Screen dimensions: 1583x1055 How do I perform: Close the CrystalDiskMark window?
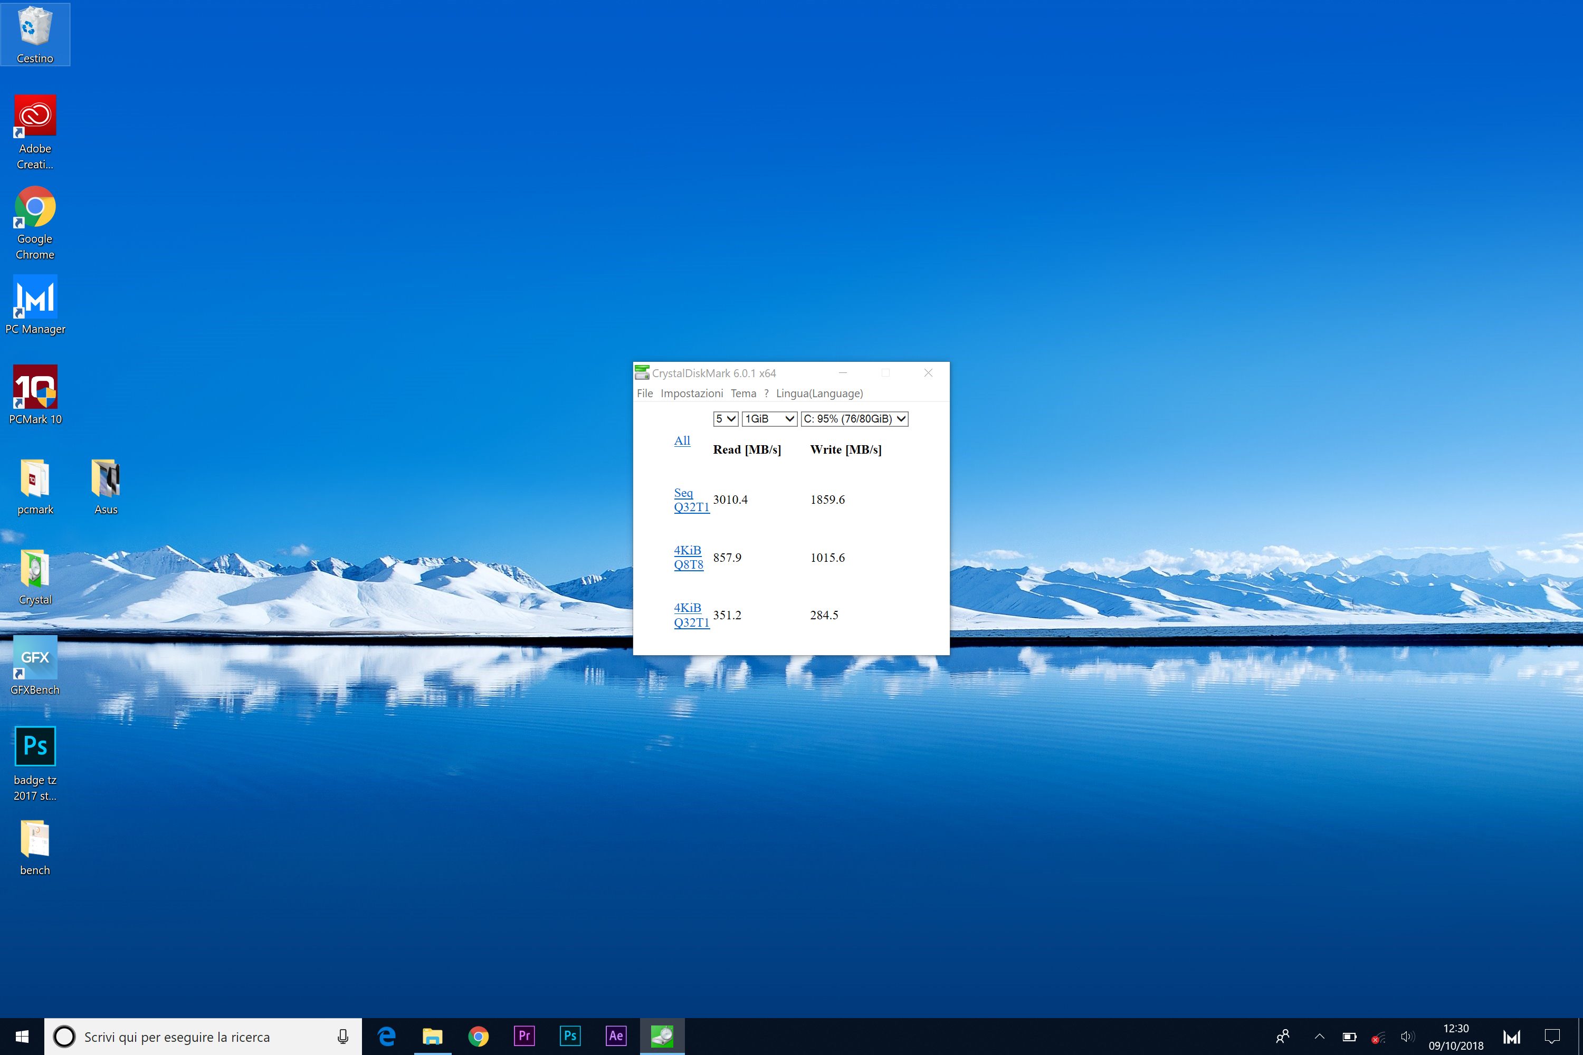(928, 373)
